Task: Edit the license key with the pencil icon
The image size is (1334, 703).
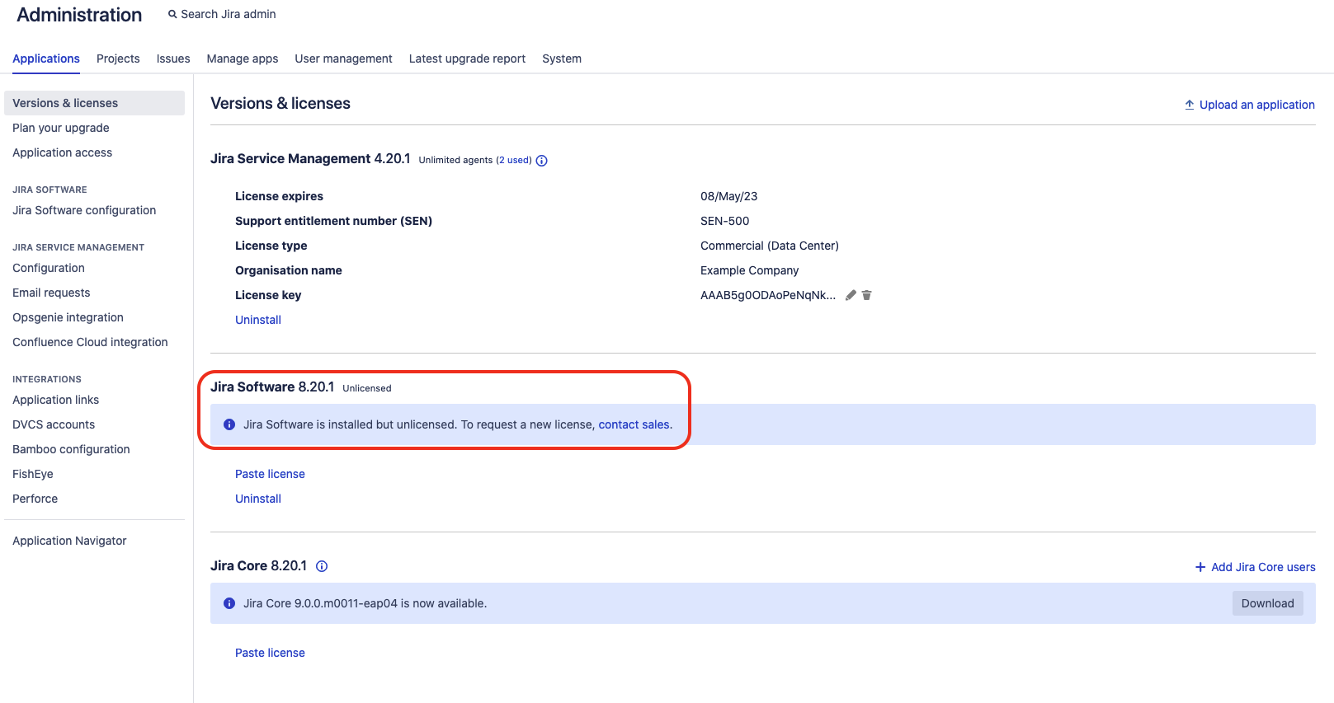Action: (x=851, y=295)
